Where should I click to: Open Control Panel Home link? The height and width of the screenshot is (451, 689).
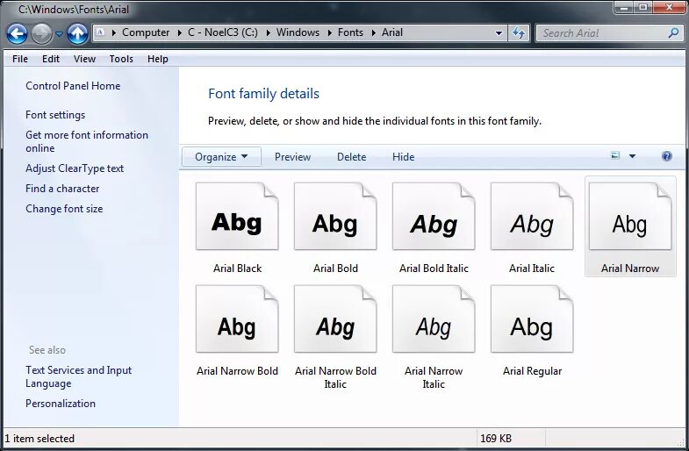click(x=73, y=86)
